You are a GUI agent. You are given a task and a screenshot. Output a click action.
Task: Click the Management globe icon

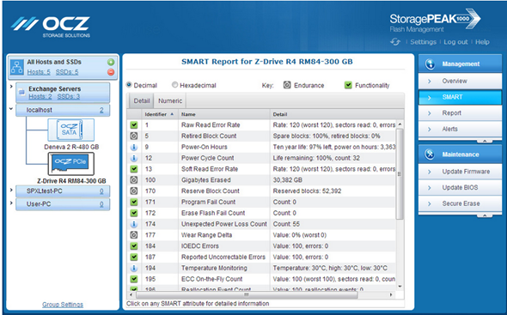430,64
